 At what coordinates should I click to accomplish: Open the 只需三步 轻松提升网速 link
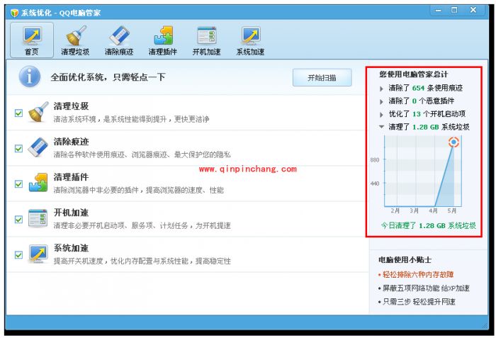click(419, 302)
